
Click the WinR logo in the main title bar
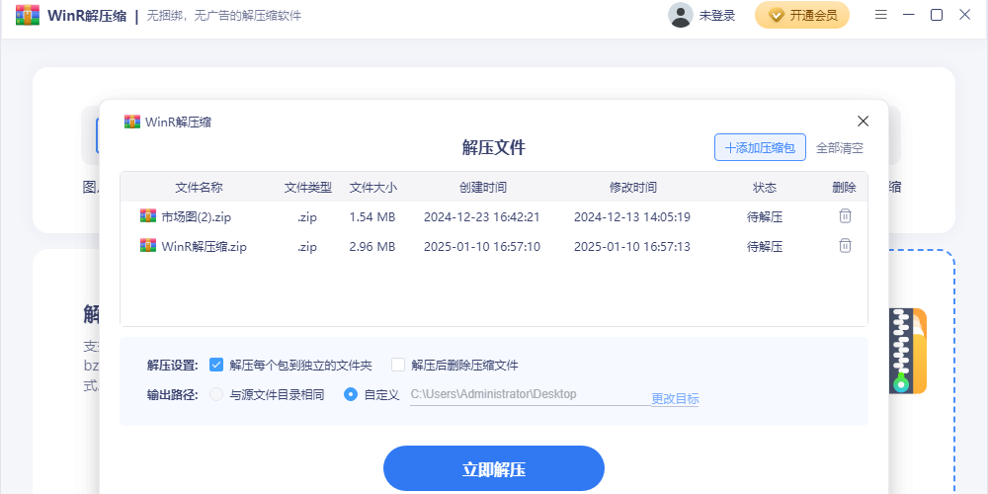[28, 15]
